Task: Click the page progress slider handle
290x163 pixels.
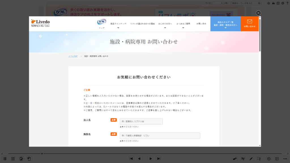Action: tap(42, 154)
